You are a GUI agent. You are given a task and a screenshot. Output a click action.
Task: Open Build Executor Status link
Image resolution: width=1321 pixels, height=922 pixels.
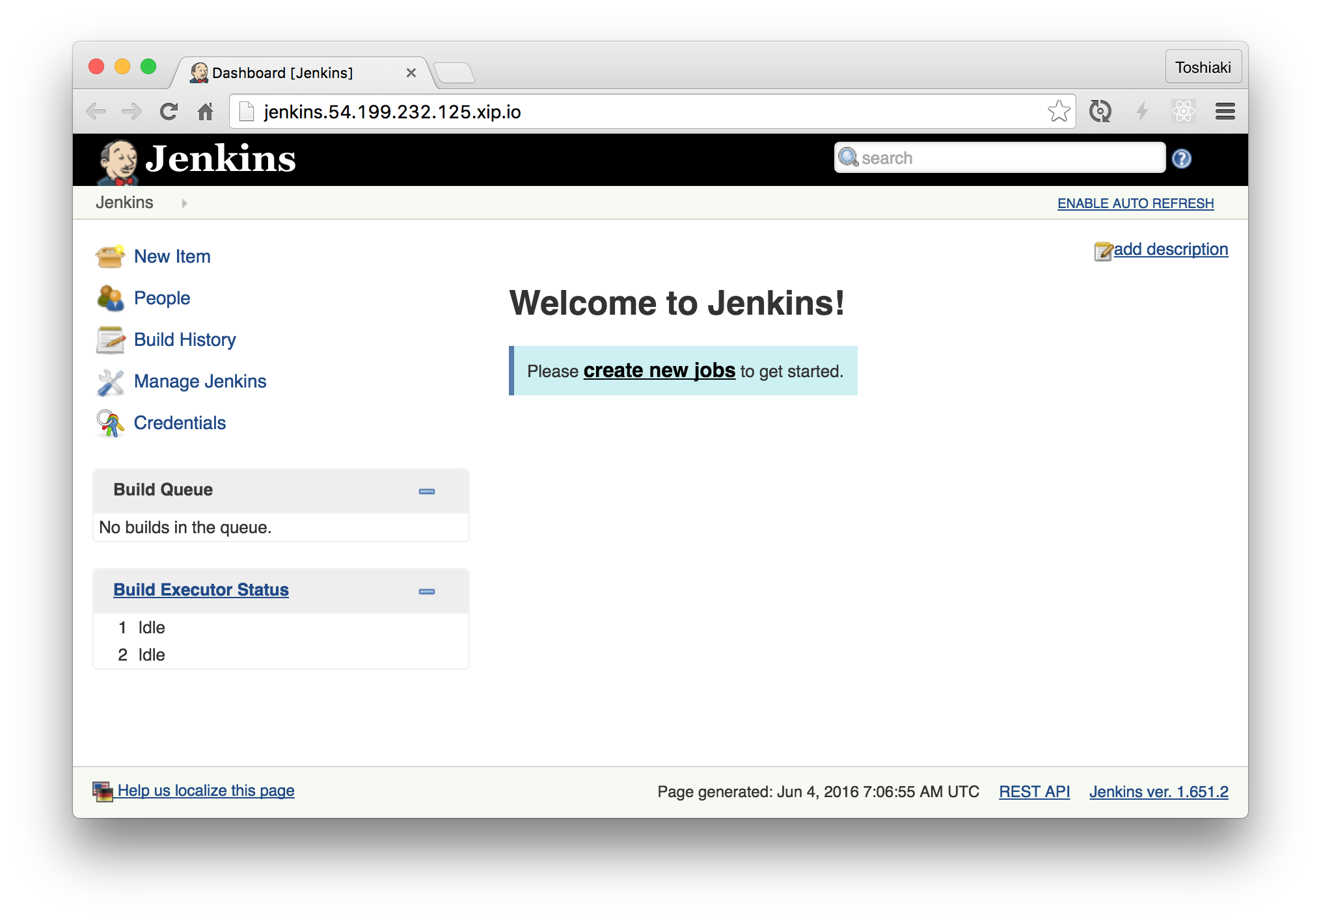(x=200, y=590)
